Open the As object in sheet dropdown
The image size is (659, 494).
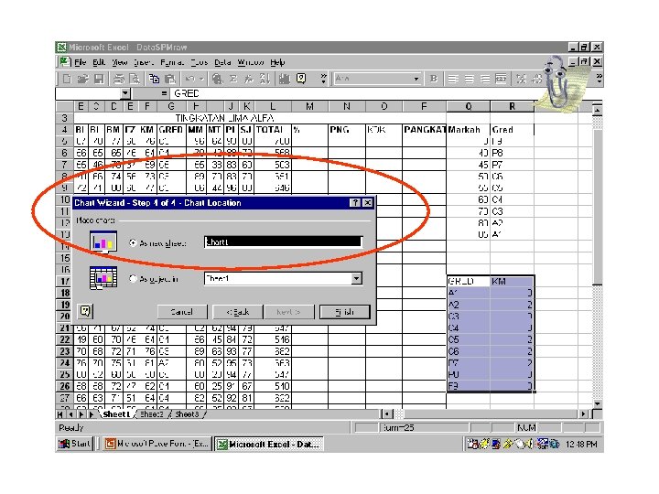[x=356, y=278]
